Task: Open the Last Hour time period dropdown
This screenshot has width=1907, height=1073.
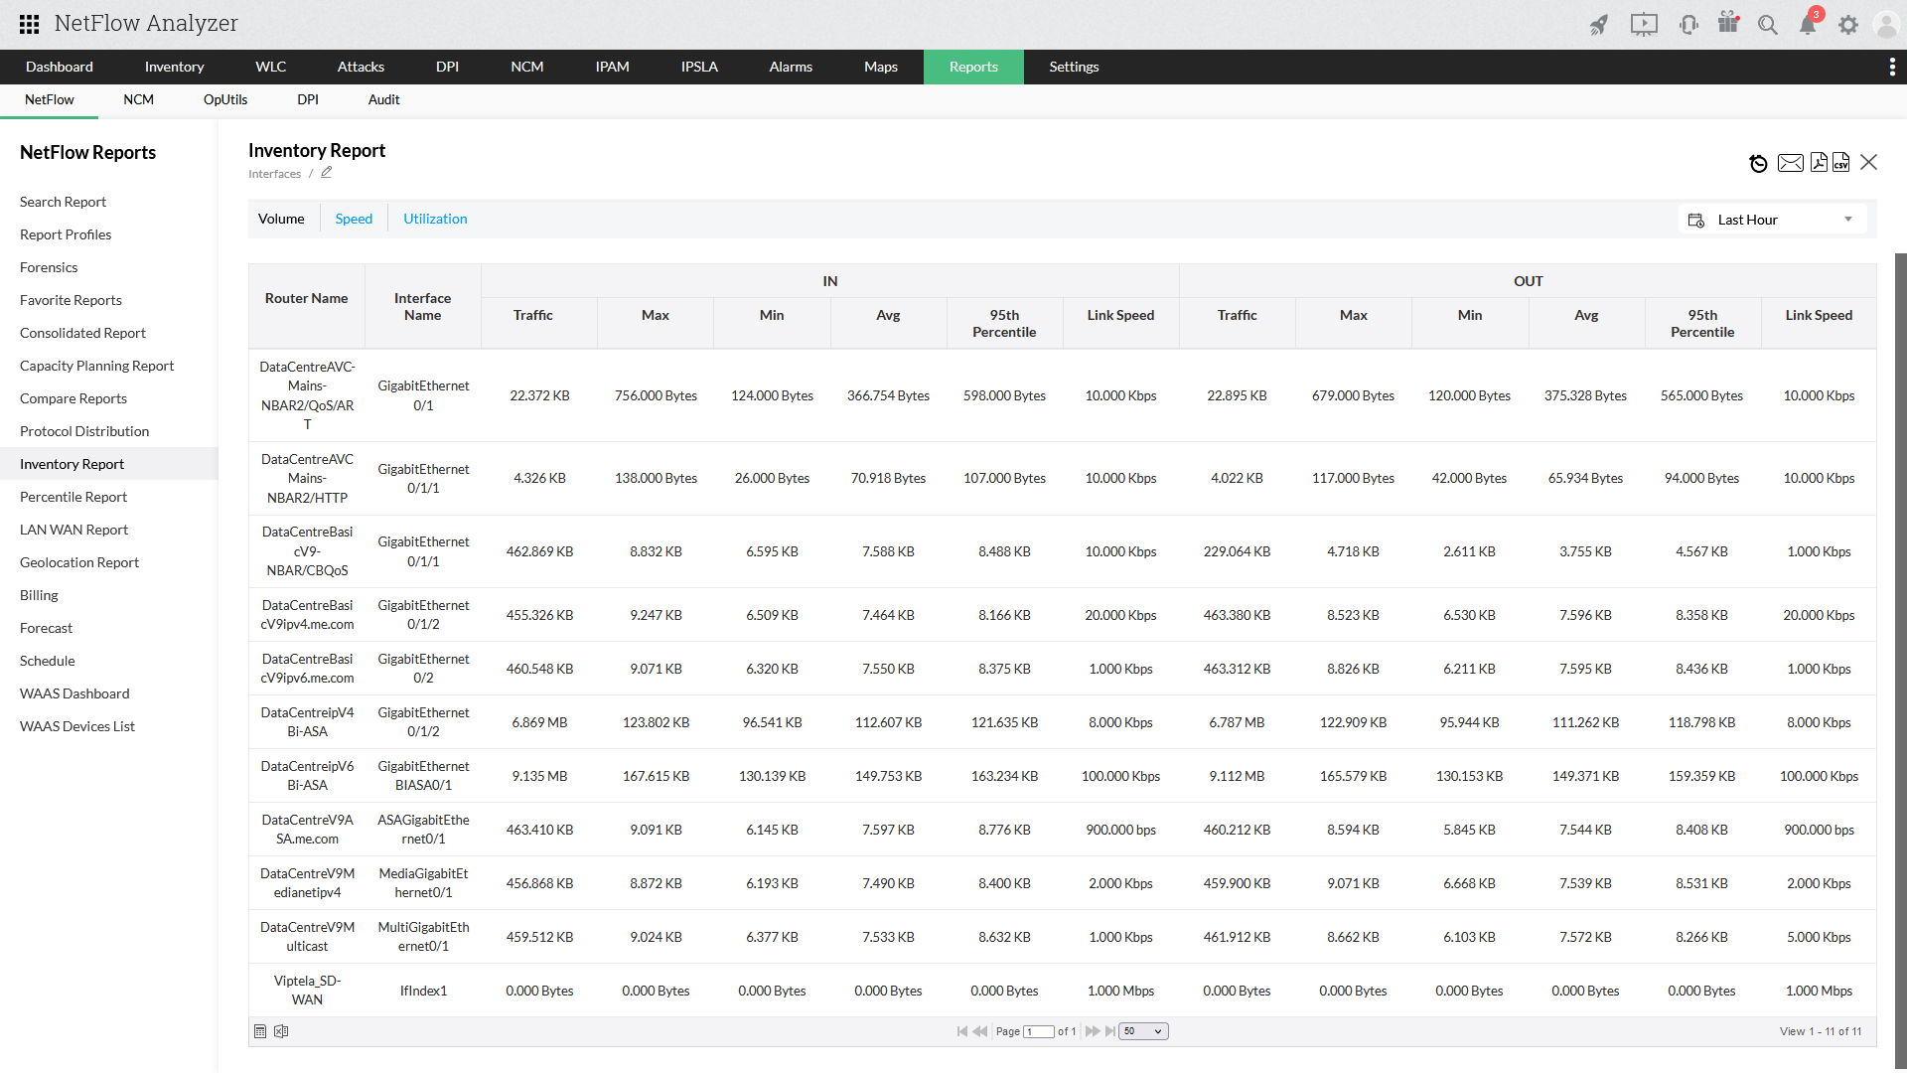Action: pos(1773,220)
